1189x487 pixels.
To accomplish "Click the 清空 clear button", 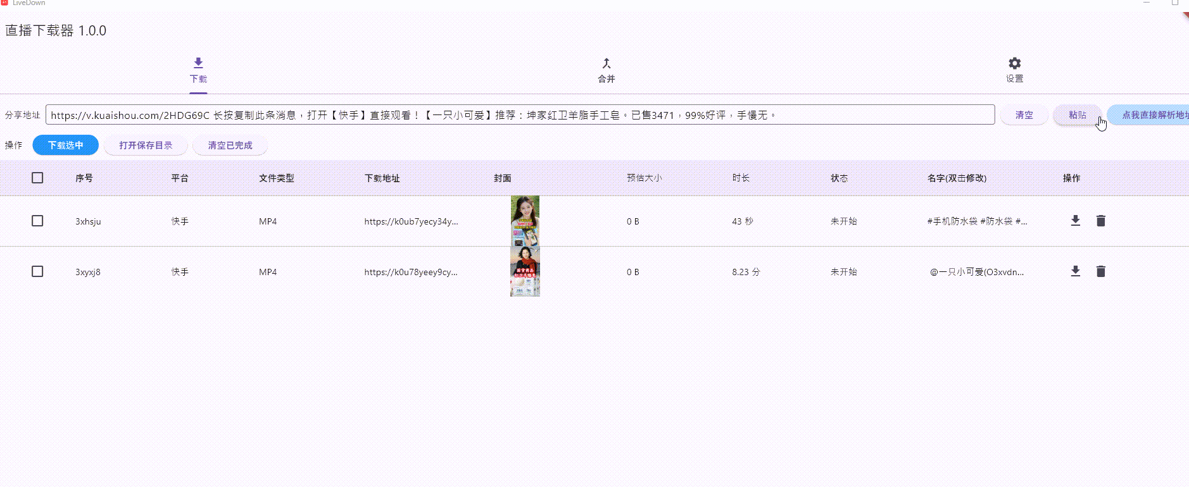I will point(1024,115).
